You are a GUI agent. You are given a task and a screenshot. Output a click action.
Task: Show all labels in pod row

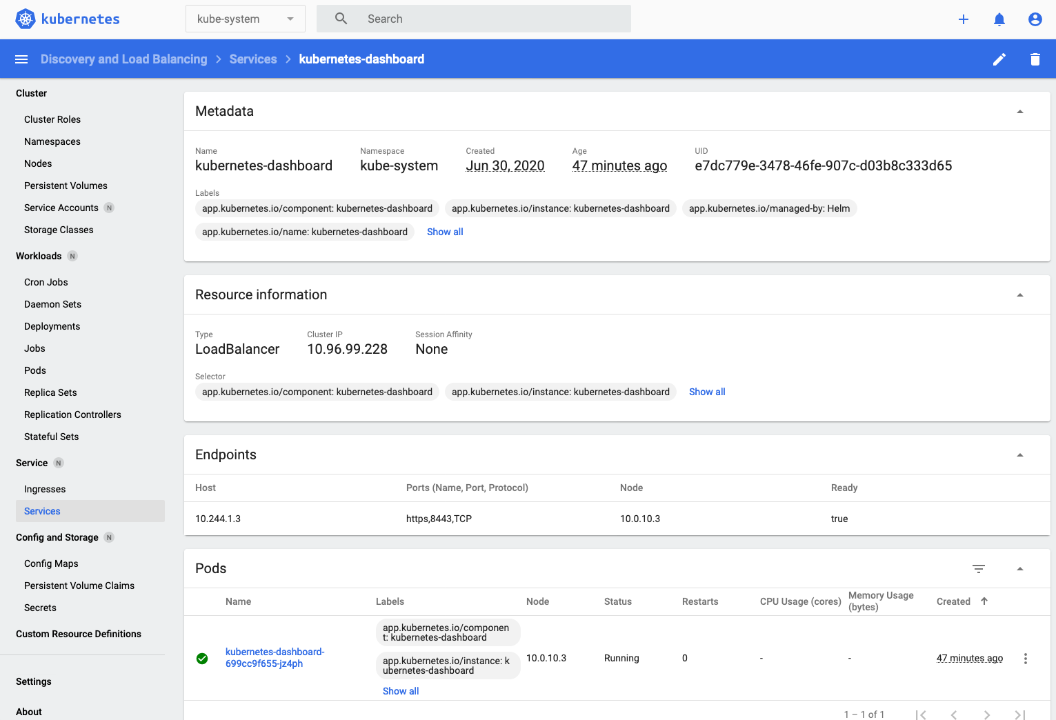[401, 691]
